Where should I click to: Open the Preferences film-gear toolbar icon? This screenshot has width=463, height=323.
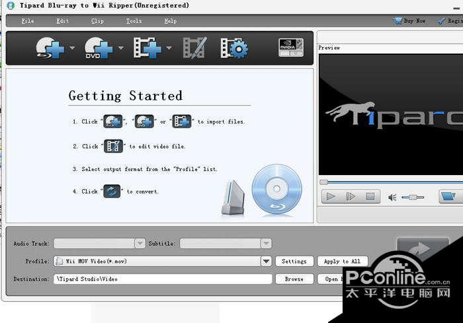[234, 48]
